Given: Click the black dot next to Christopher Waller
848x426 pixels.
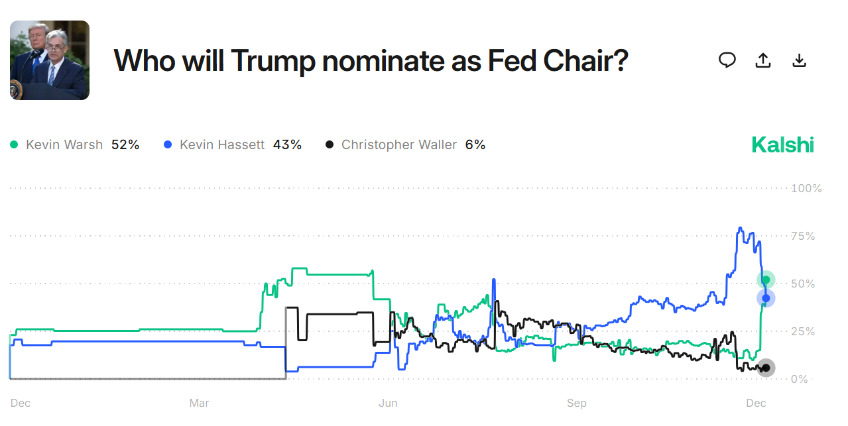Looking at the screenshot, I should point(329,144).
